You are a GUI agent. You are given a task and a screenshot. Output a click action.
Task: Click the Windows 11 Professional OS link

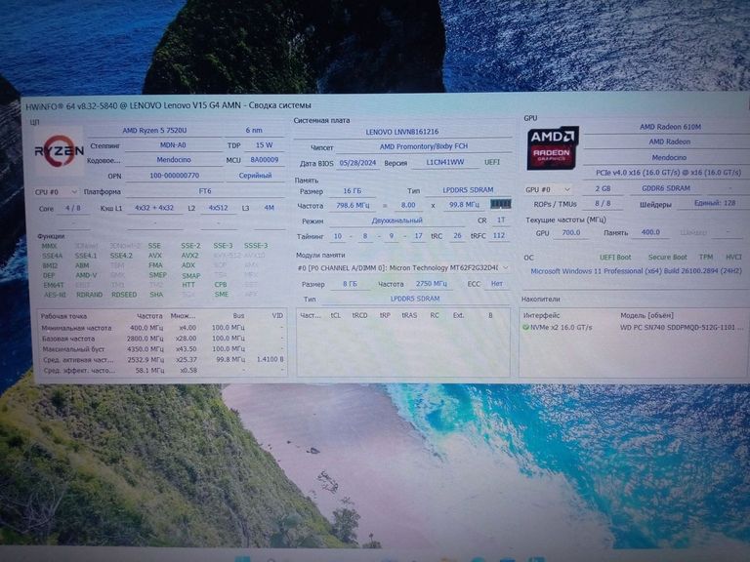(637, 271)
